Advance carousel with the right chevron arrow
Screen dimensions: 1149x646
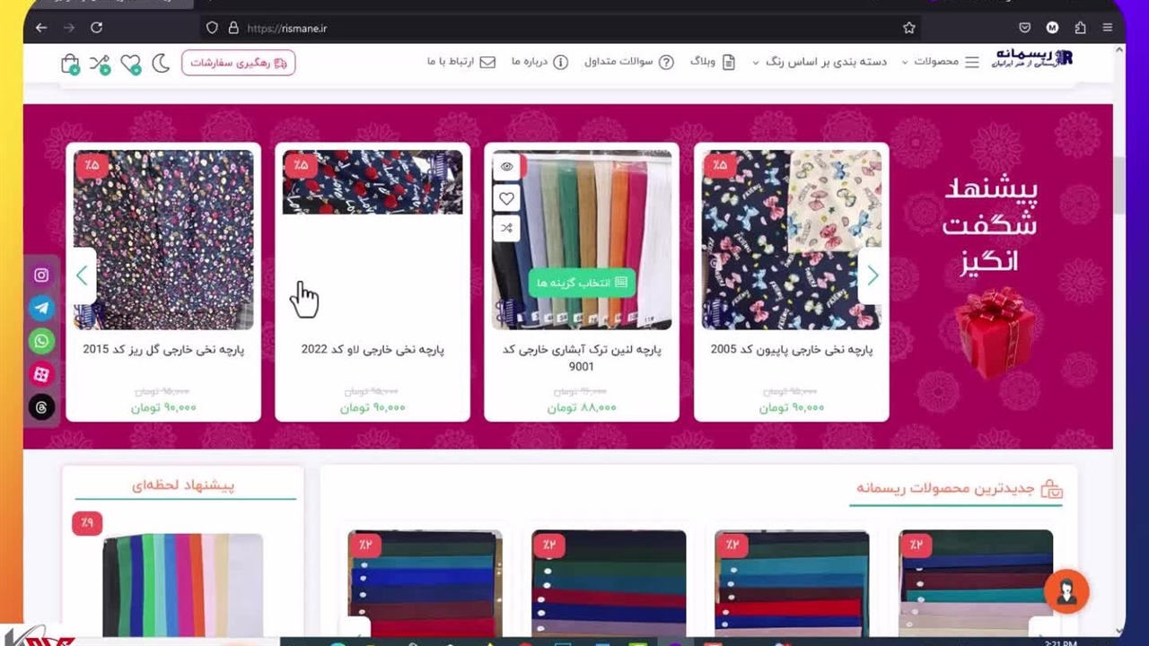pyautogui.click(x=872, y=276)
